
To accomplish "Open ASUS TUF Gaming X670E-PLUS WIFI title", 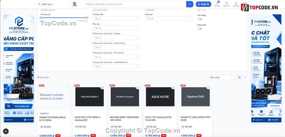I will tap(159, 119).
